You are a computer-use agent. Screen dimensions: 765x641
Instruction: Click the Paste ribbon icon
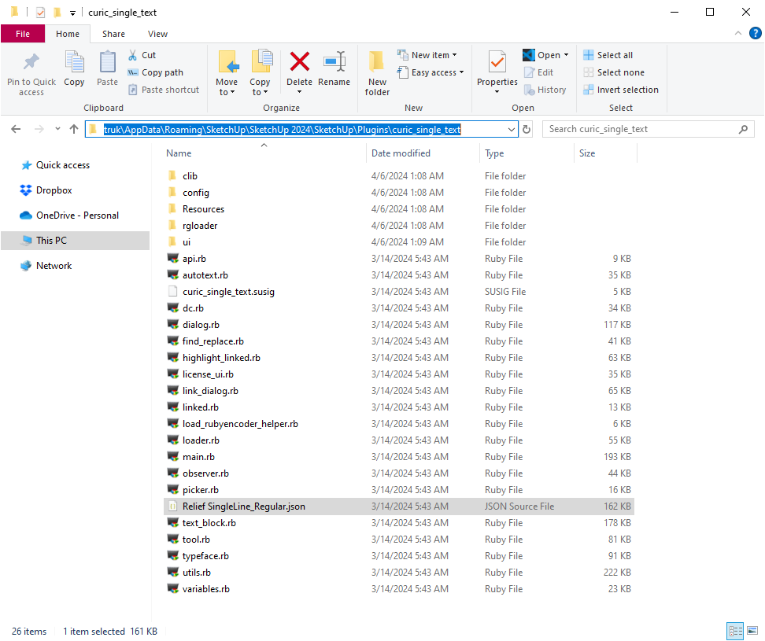click(x=107, y=62)
